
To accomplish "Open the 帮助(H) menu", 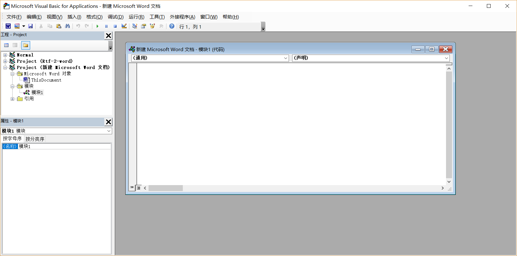I will pyautogui.click(x=231, y=17).
